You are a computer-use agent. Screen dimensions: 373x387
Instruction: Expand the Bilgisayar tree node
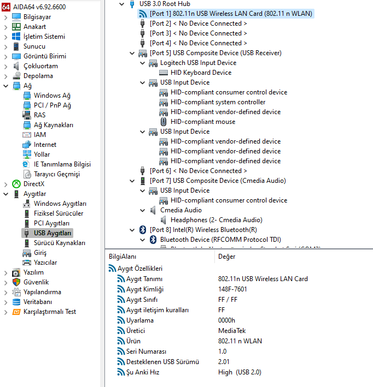click(5, 17)
